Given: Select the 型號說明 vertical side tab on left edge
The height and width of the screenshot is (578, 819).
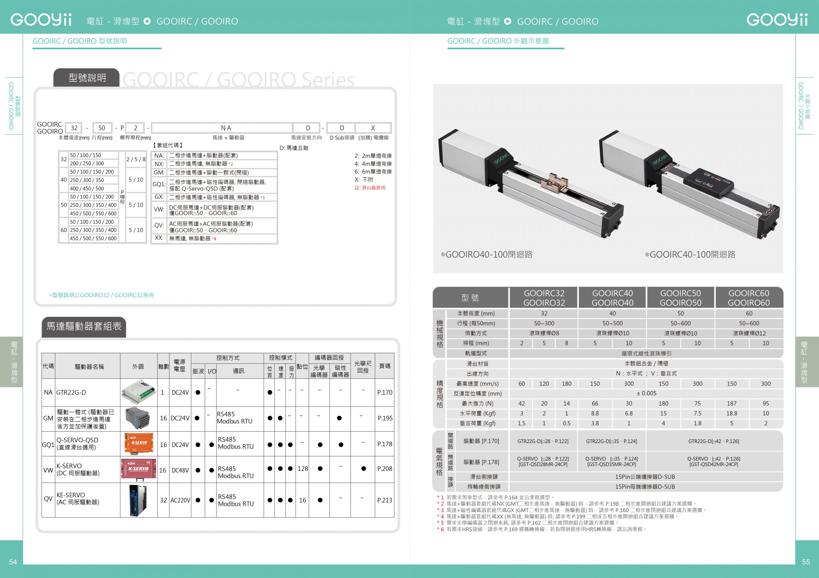Looking at the screenshot, I should (x=14, y=106).
